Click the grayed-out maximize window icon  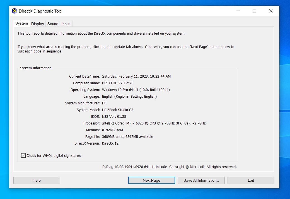pyautogui.click(x=254, y=11)
